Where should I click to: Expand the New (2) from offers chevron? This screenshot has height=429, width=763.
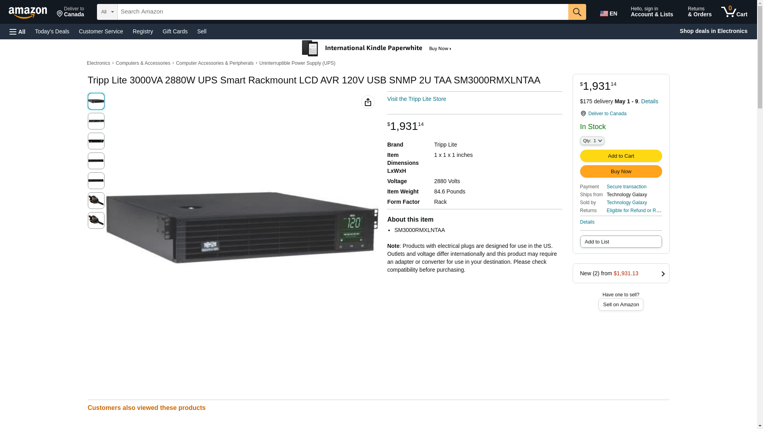tap(662, 274)
